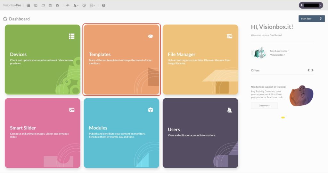
Task: Click the Start Tour button
Action: (x=311, y=19)
